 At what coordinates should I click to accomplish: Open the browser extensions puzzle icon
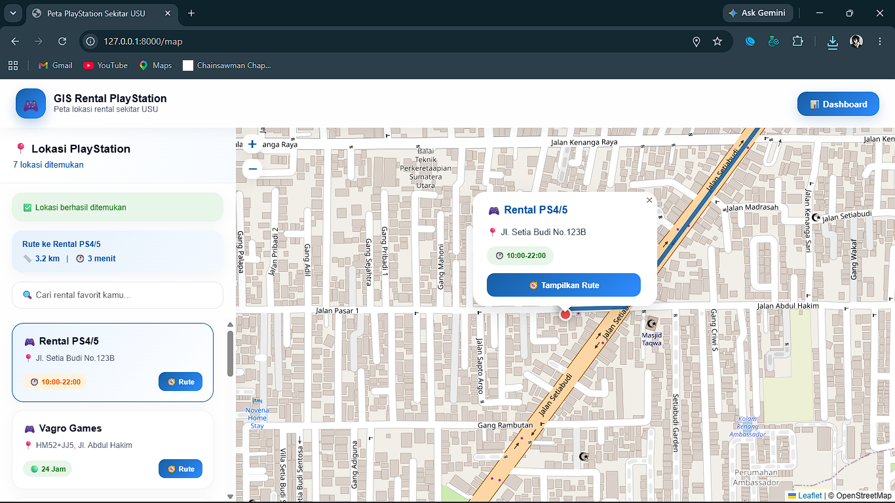click(x=797, y=41)
